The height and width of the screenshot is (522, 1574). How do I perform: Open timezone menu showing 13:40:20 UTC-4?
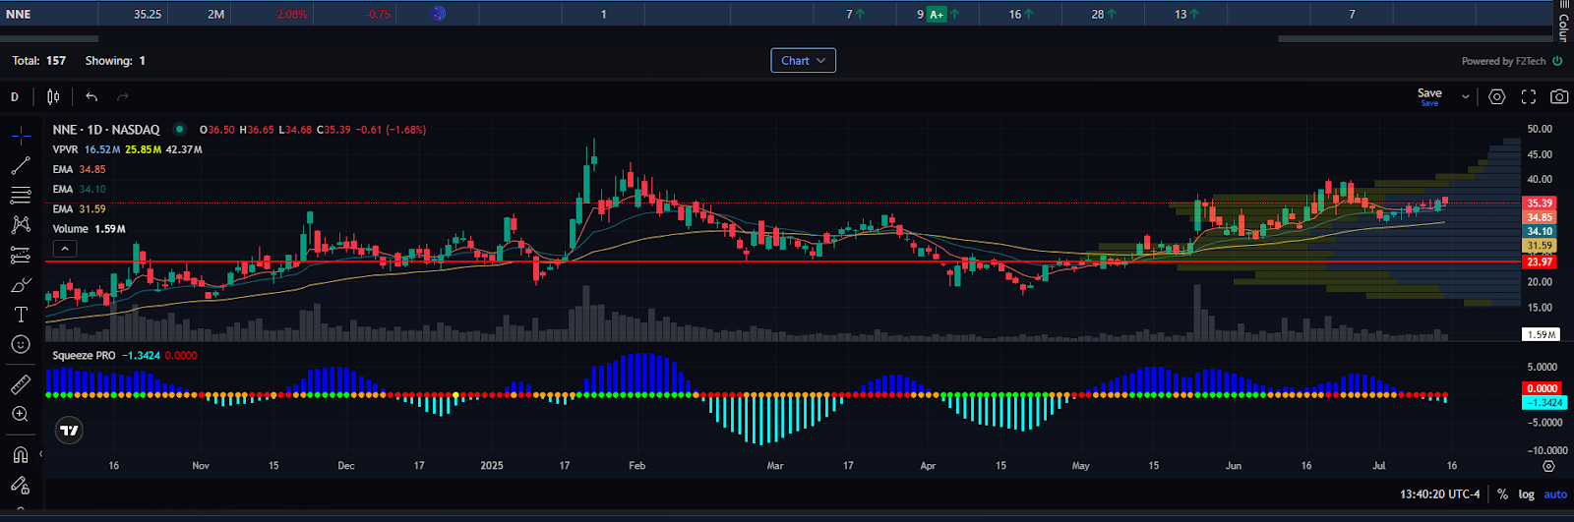tap(1439, 494)
